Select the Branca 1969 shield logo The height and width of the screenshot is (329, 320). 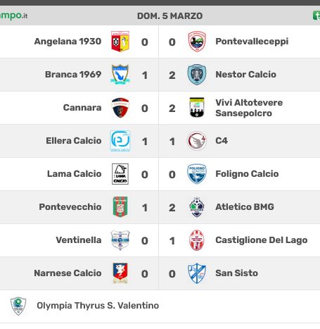pyautogui.click(x=120, y=75)
